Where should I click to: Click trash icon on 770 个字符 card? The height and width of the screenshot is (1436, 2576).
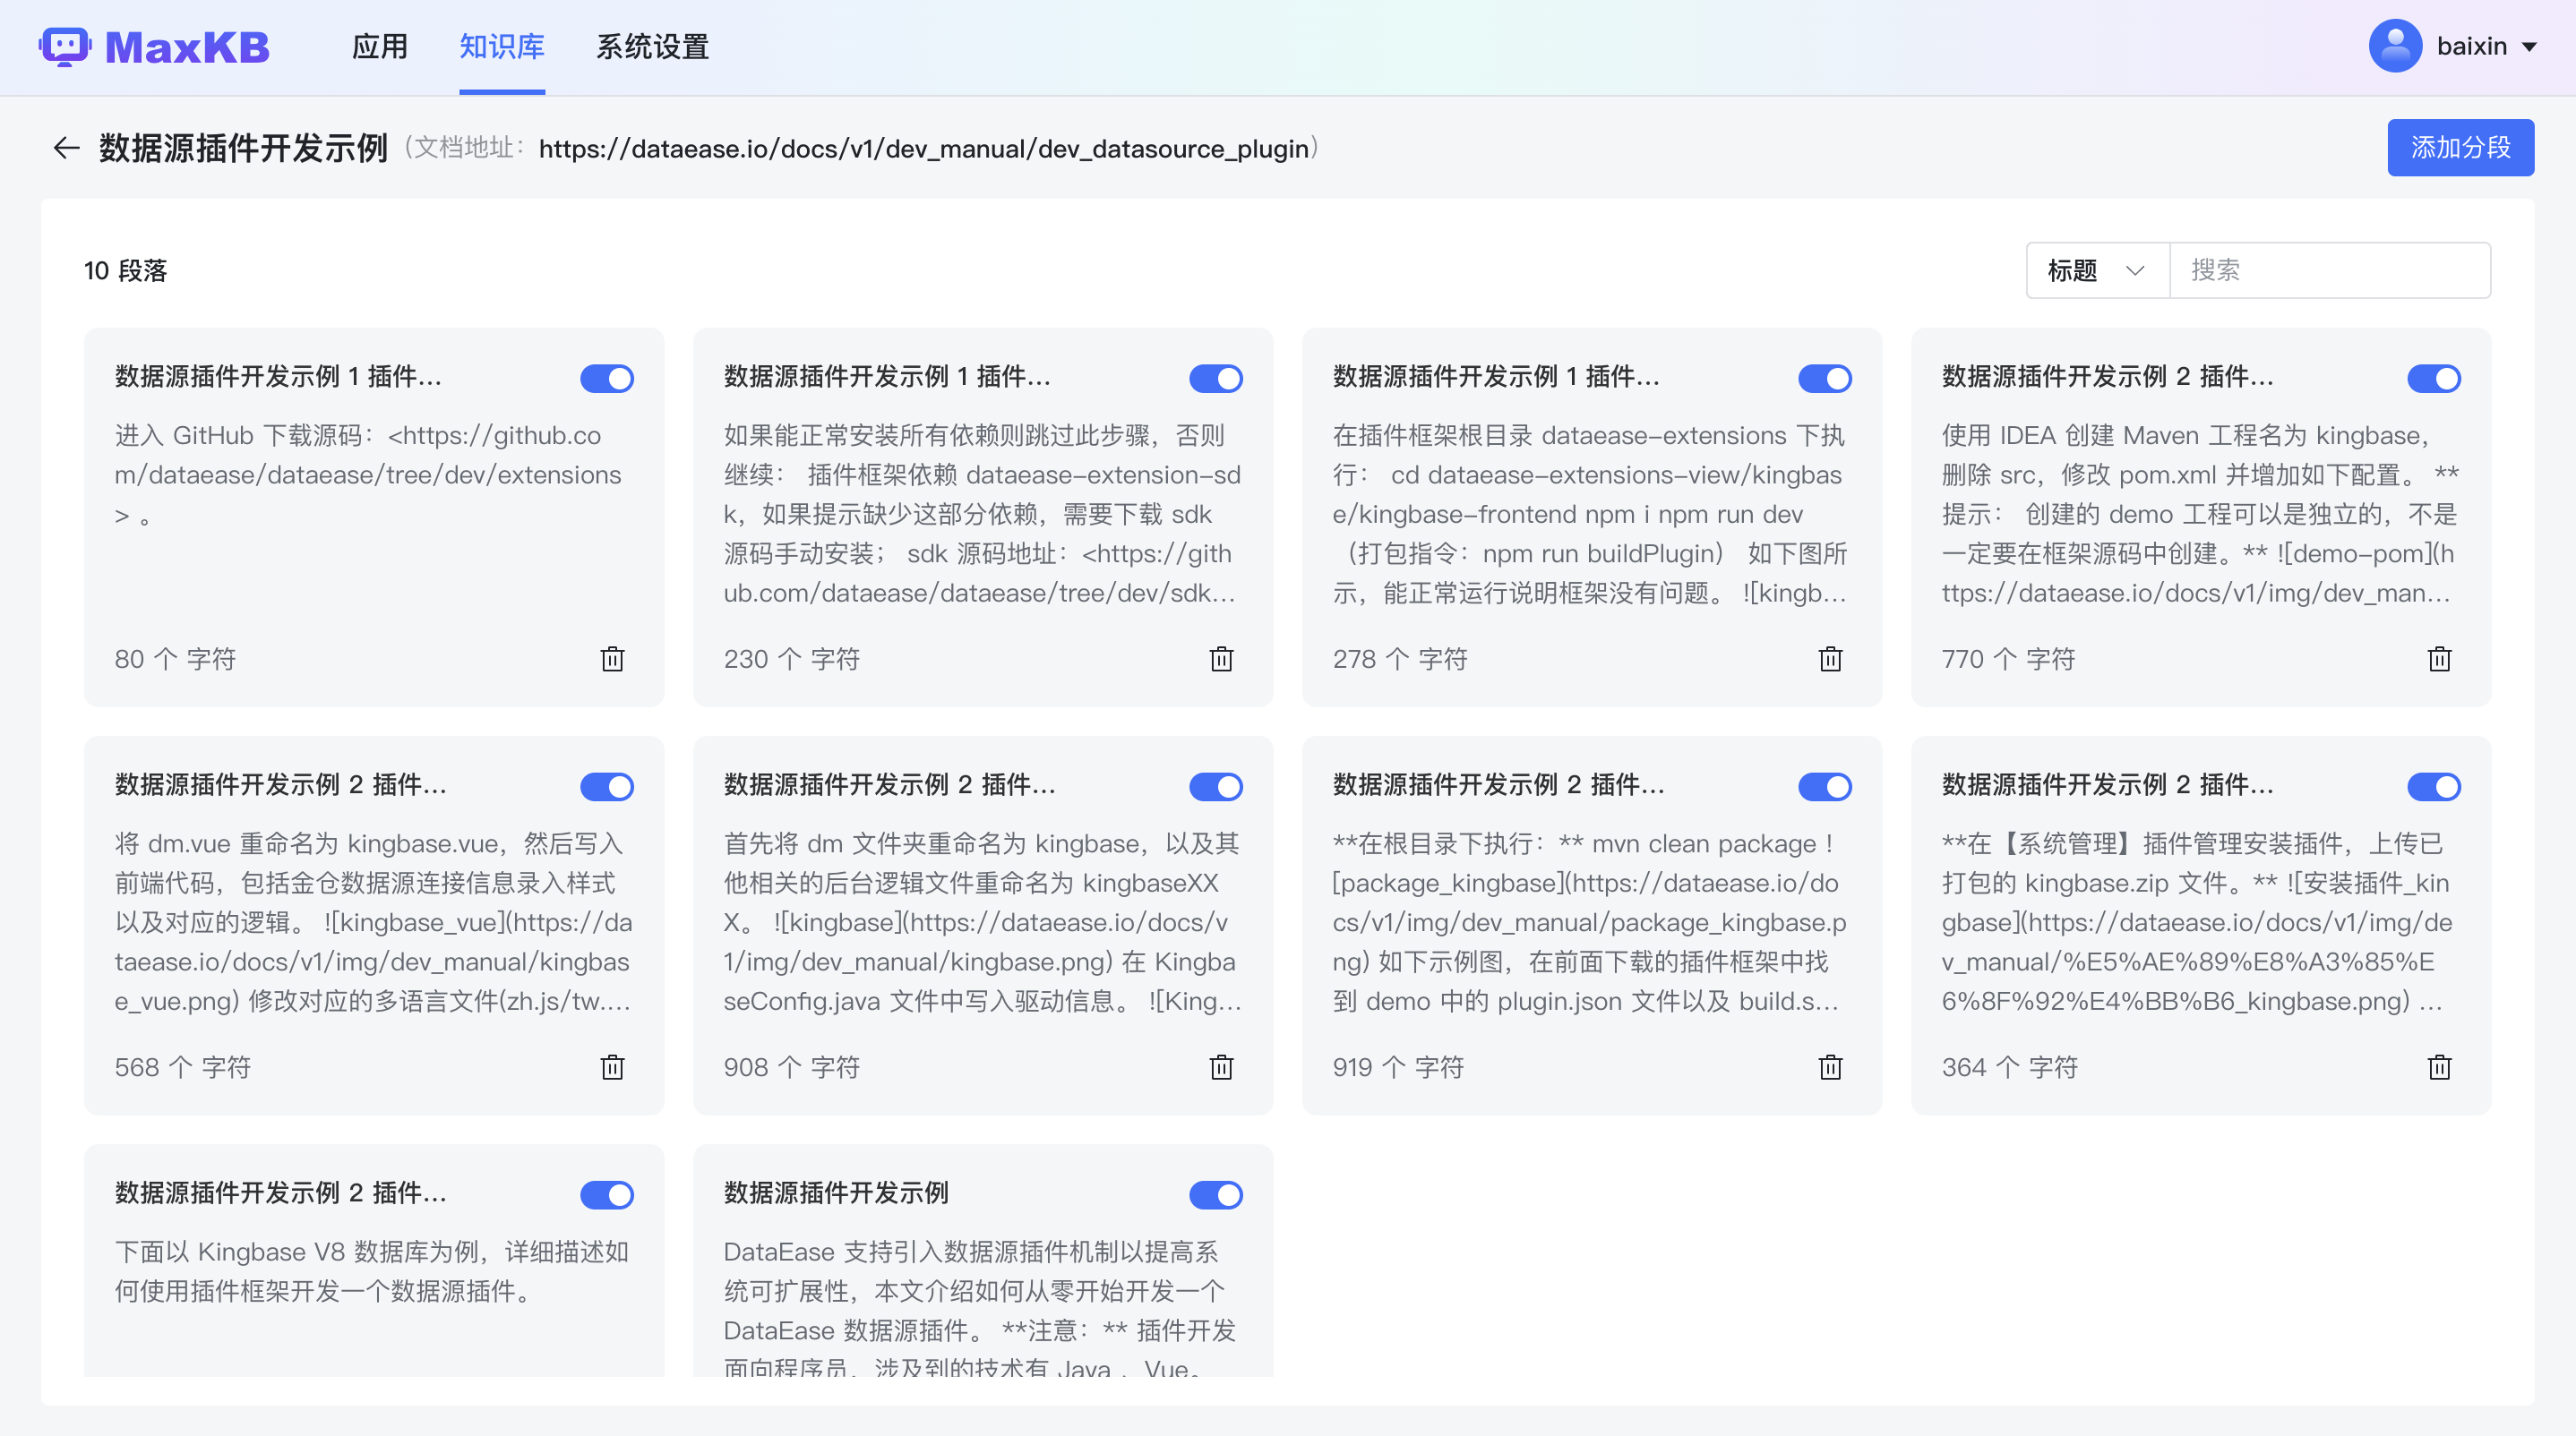(x=2439, y=659)
